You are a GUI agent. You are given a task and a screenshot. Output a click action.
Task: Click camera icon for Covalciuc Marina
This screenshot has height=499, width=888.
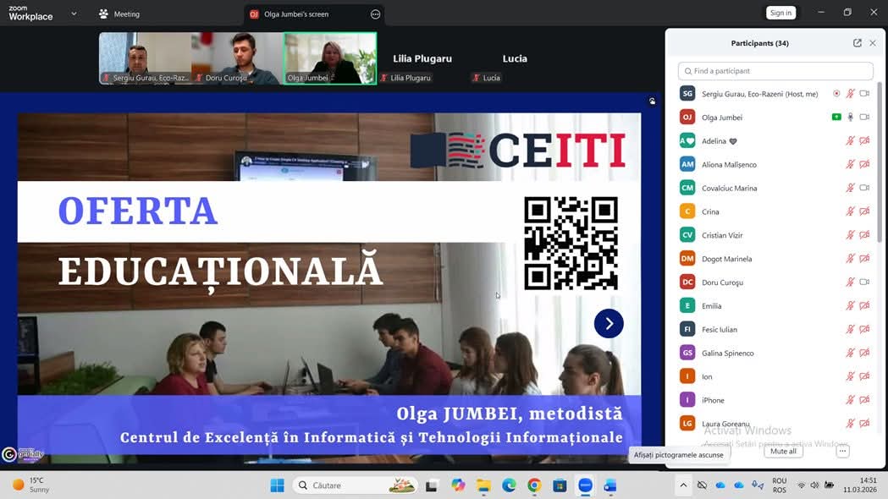point(864,188)
